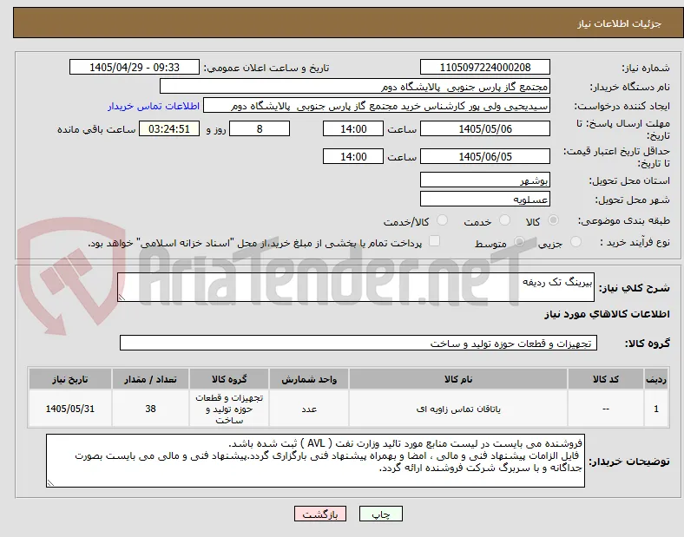
Task: Click the گروه کالا field
Action: point(358,343)
